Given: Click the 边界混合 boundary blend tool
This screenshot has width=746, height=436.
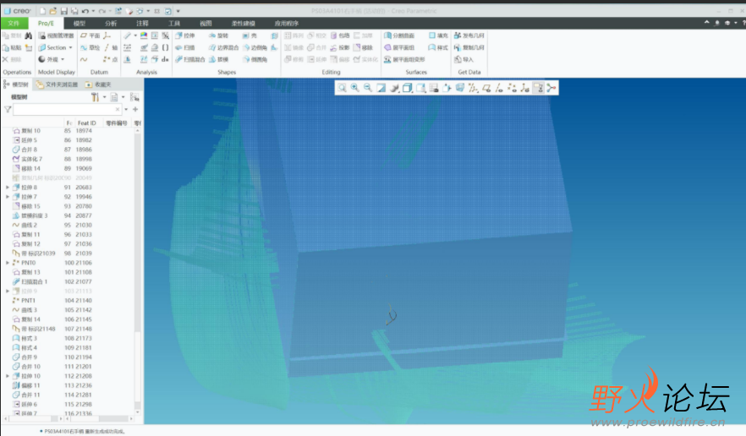Looking at the screenshot, I should (x=223, y=47).
